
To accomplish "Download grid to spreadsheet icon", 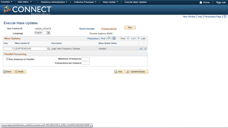I will (x=114, y=38).
